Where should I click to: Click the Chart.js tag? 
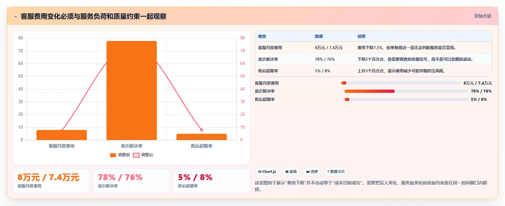(x=267, y=172)
